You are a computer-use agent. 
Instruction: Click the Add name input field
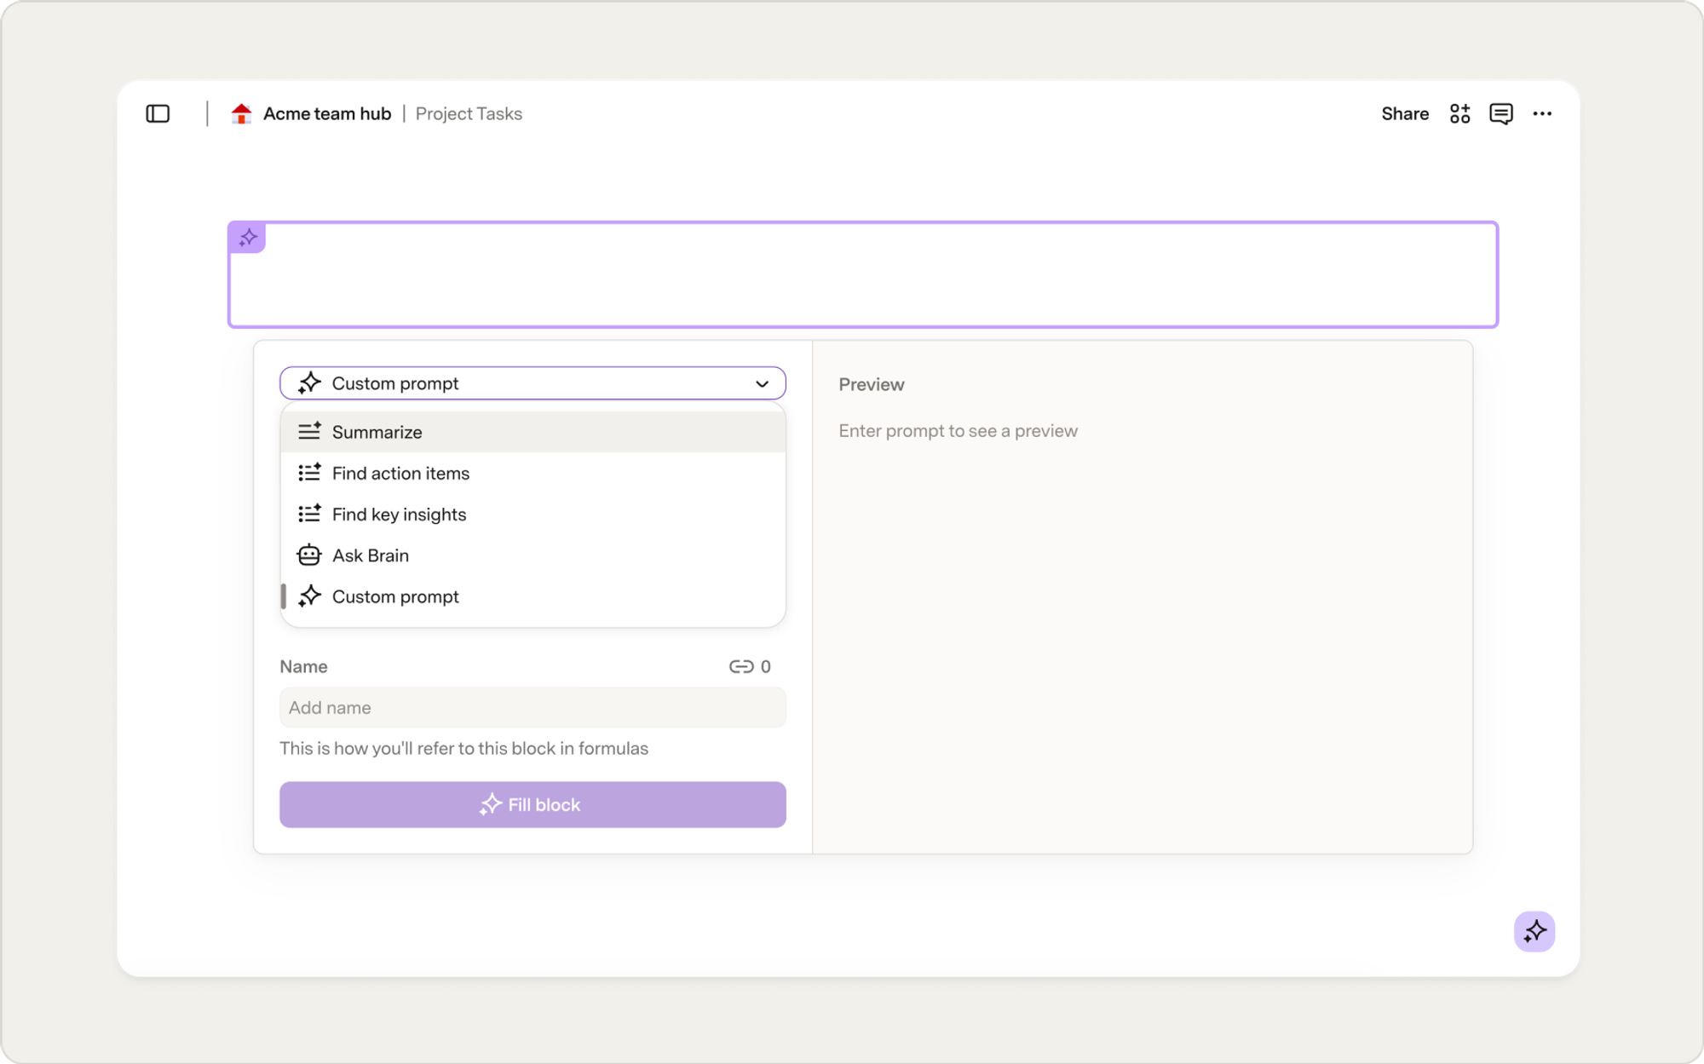point(532,707)
